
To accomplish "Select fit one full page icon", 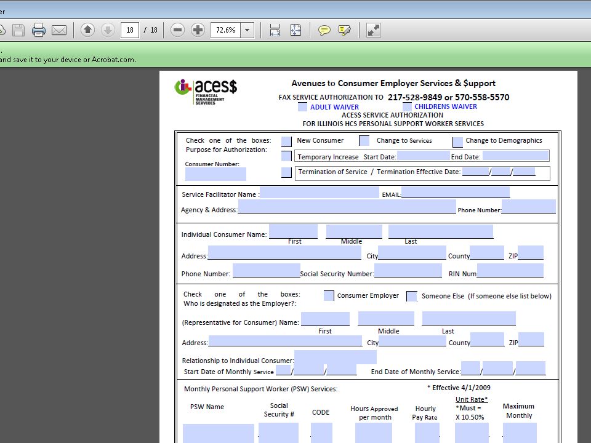I will pos(295,30).
